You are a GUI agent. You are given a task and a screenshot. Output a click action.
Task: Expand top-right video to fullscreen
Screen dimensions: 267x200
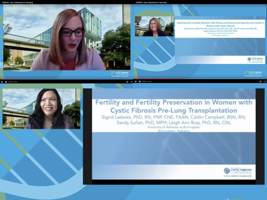point(265,81)
